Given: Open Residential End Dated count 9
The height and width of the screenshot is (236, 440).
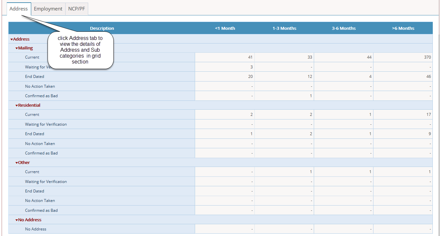Looking at the screenshot, I should (430, 134).
